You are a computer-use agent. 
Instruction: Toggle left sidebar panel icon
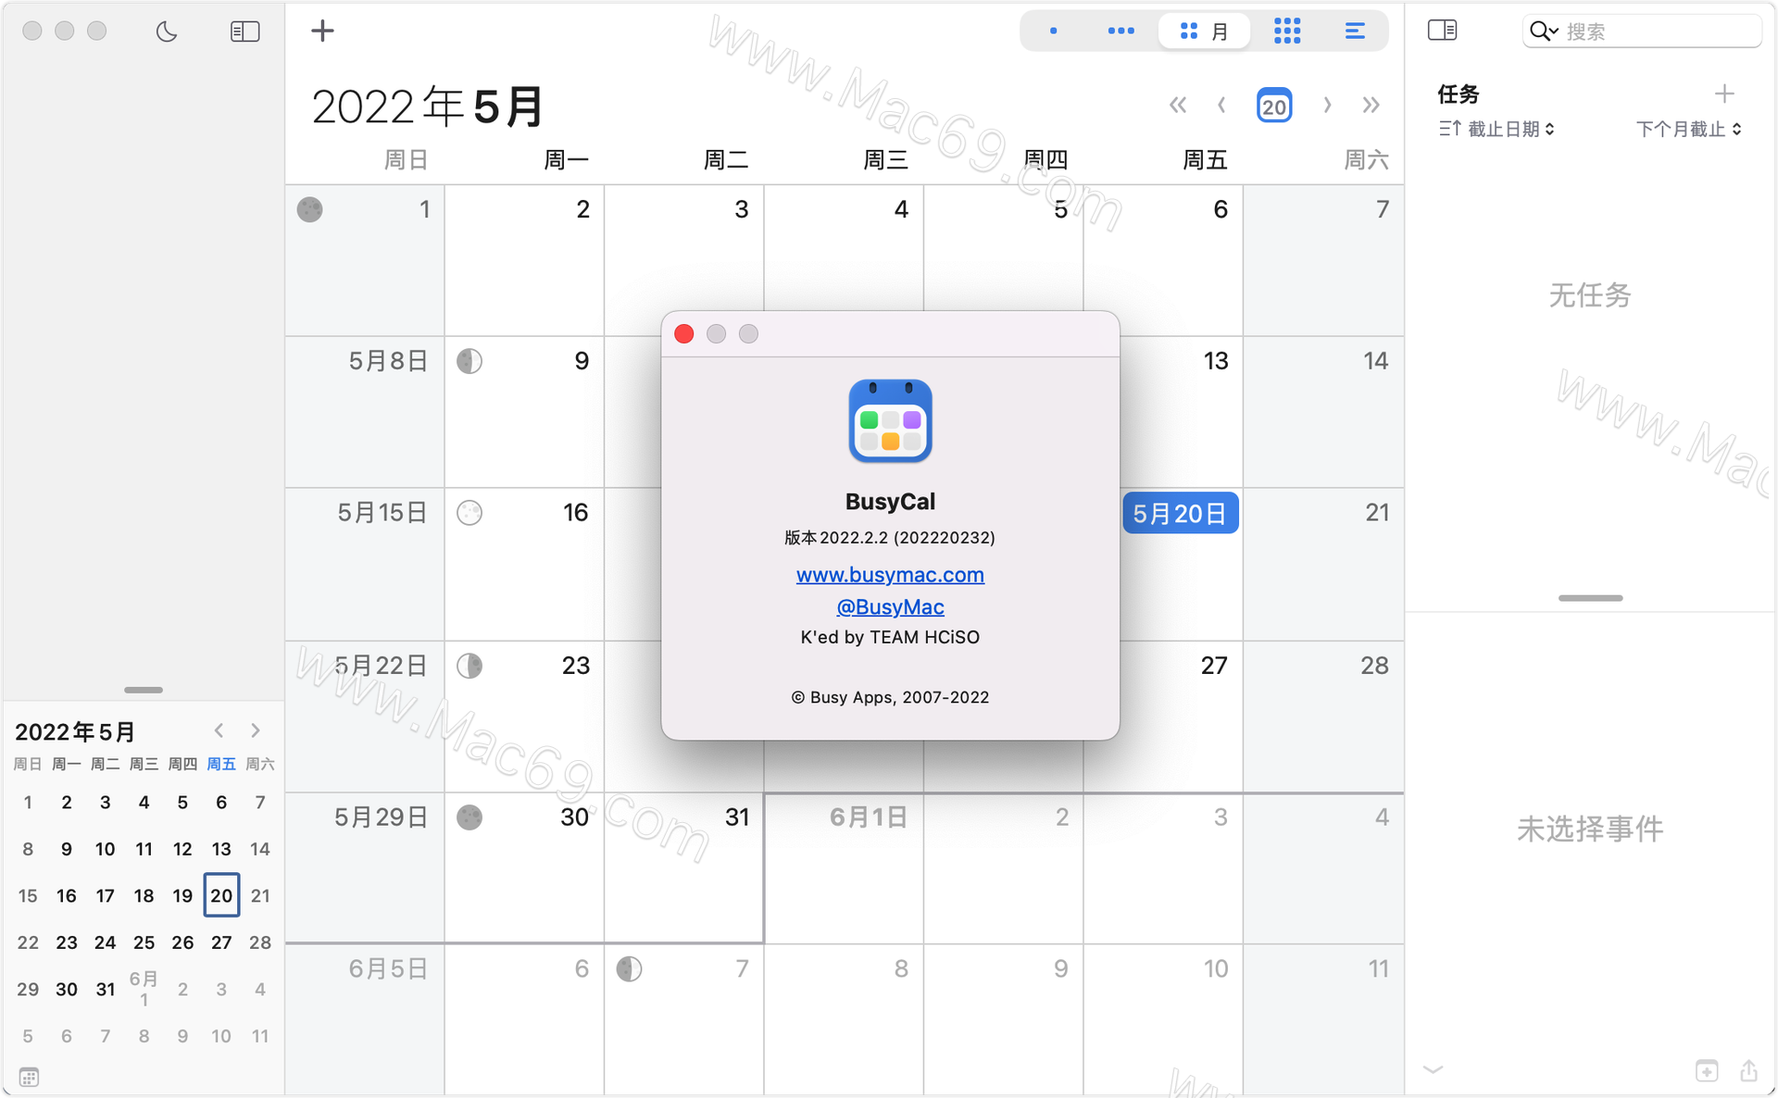click(244, 31)
